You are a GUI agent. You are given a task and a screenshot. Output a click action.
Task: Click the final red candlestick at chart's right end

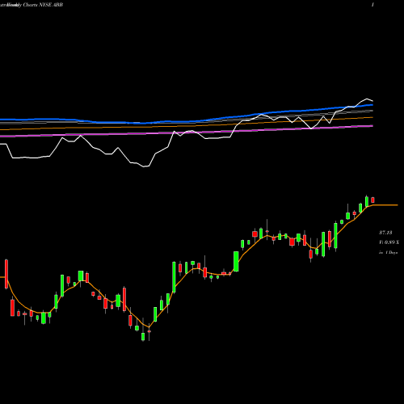(372, 200)
